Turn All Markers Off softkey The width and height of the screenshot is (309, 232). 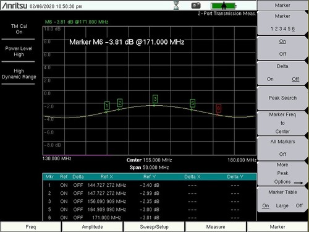(x=282, y=148)
